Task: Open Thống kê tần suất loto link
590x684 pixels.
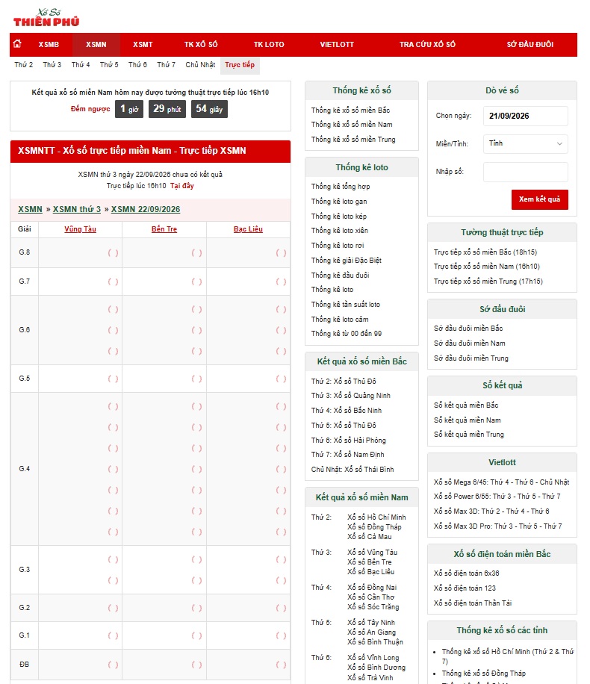Action: pyautogui.click(x=346, y=305)
